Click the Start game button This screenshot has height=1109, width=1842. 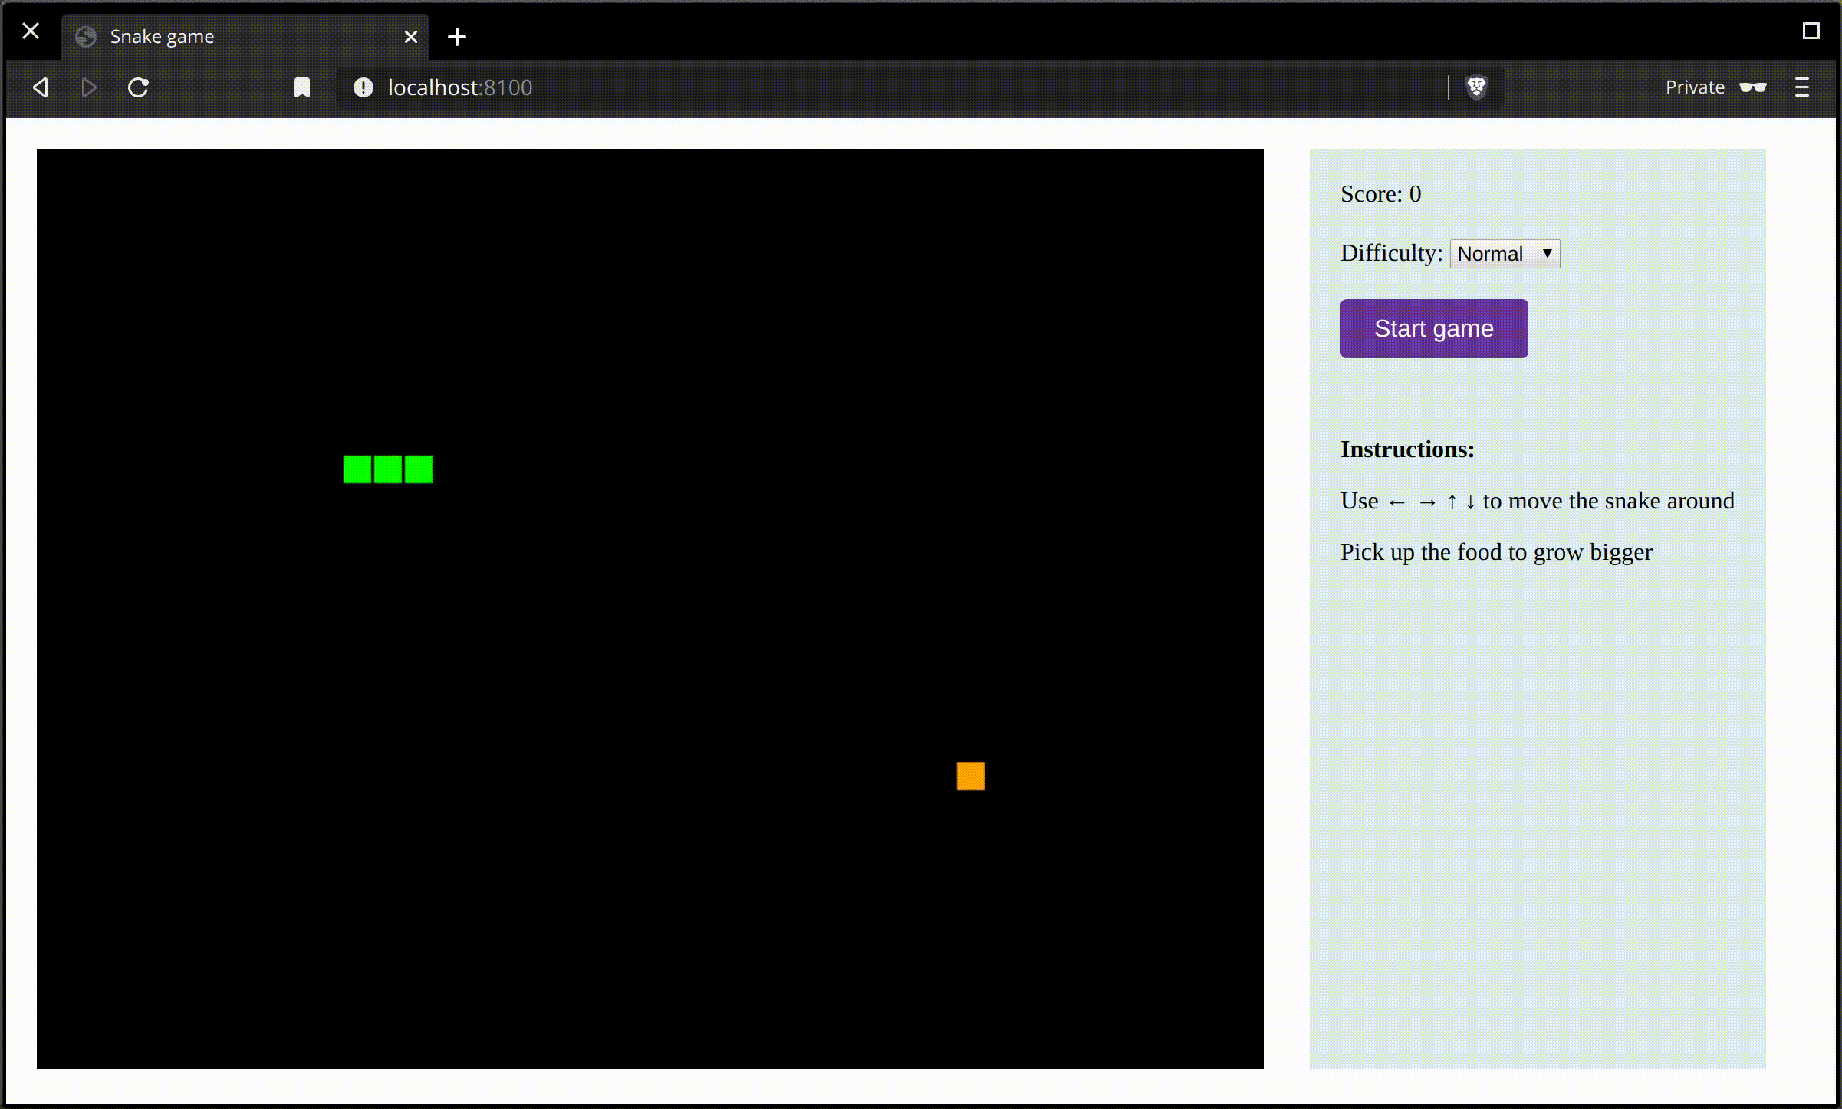1433,328
